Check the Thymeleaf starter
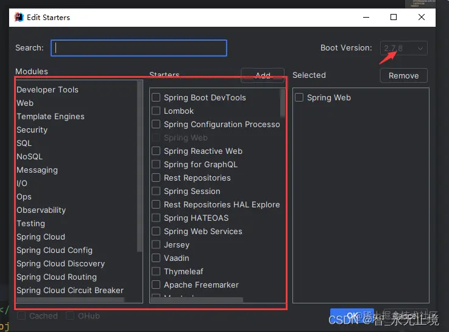 pos(156,271)
